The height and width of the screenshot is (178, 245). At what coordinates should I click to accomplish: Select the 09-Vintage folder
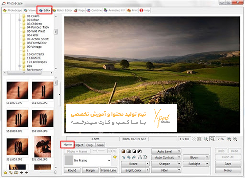pyautogui.click(x=34, y=47)
